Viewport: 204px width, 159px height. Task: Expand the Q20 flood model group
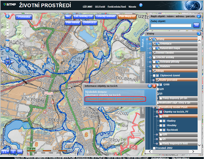(x=157, y=135)
